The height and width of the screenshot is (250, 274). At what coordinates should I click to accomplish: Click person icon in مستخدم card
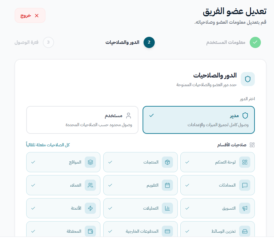coord(129,116)
